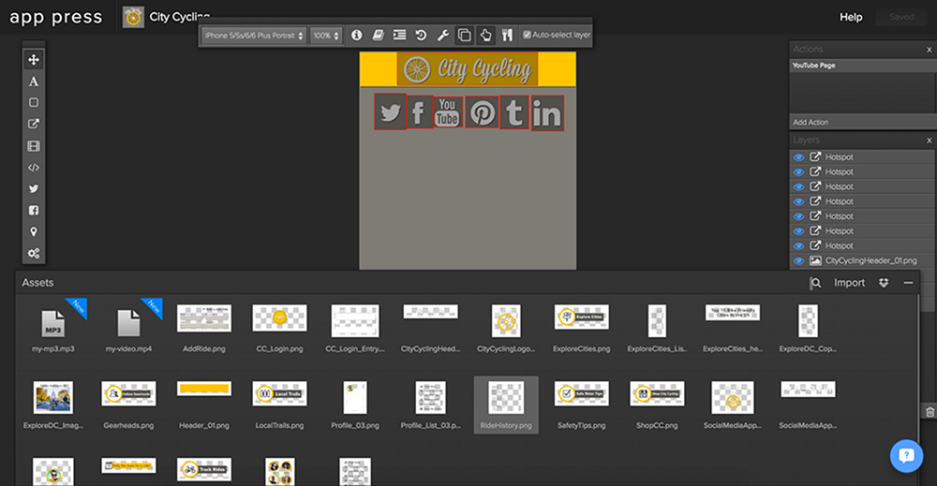Select the YouTube Page action entry
This screenshot has width=937, height=486.
(863, 66)
